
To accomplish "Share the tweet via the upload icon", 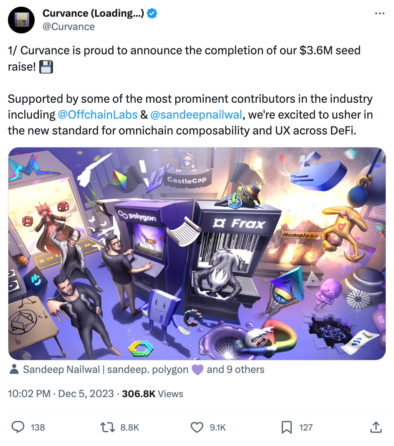I will coord(375,427).
